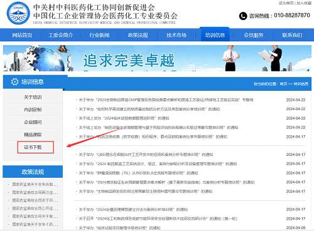The width and height of the screenshot is (314, 231).
Task: Click the gear icon in the 培训信息 header
Action: 14,82
